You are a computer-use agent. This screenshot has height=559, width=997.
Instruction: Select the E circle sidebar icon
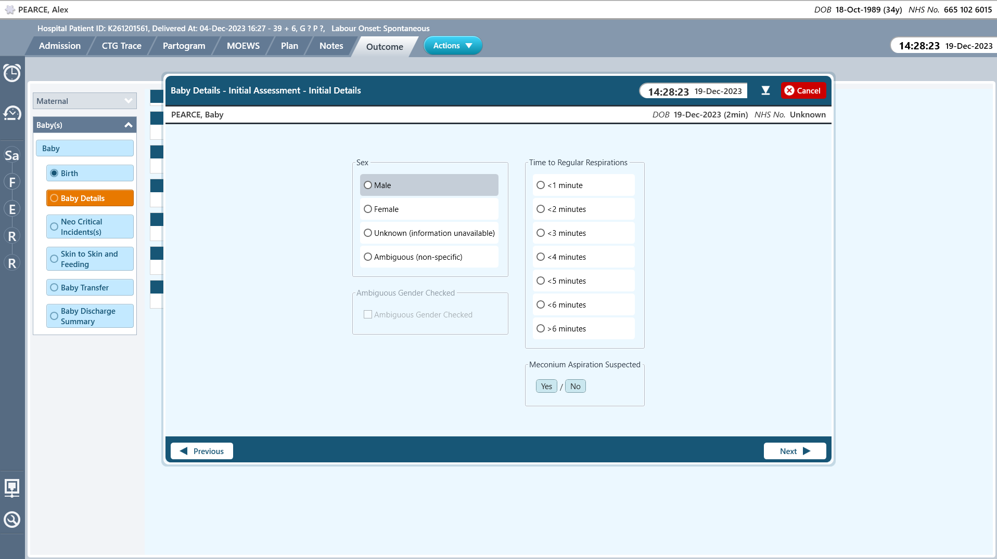click(12, 209)
